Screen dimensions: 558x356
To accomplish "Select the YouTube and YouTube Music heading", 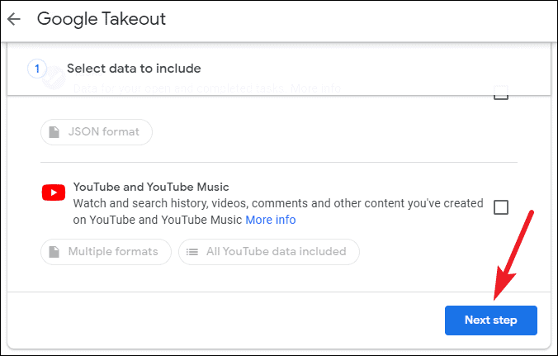I will [x=151, y=187].
